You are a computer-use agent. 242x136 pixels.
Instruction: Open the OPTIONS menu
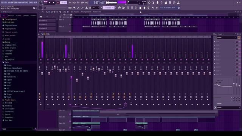(25, 3)
